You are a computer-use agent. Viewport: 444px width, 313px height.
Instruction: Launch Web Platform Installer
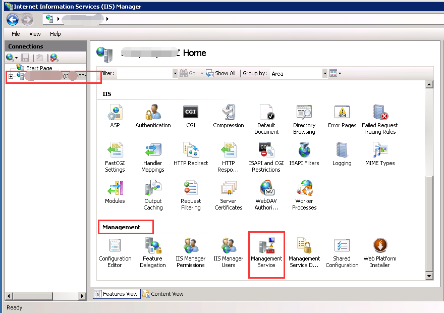pyautogui.click(x=380, y=253)
